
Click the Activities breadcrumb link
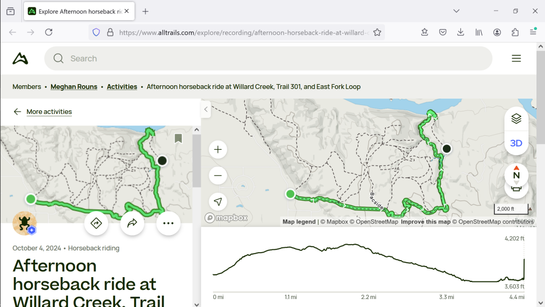coord(122,87)
